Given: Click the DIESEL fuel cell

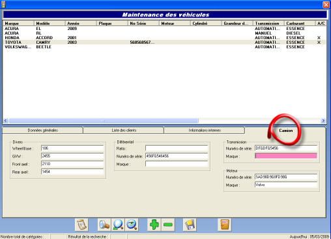Looking at the screenshot, I should coord(293,33).
